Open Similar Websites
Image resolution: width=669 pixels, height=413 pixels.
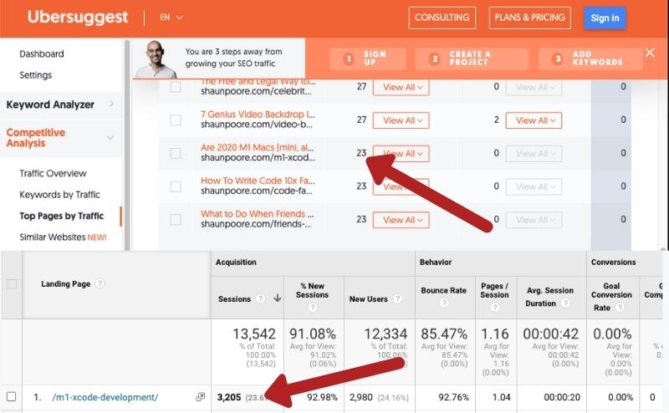[x=63, y=237]
